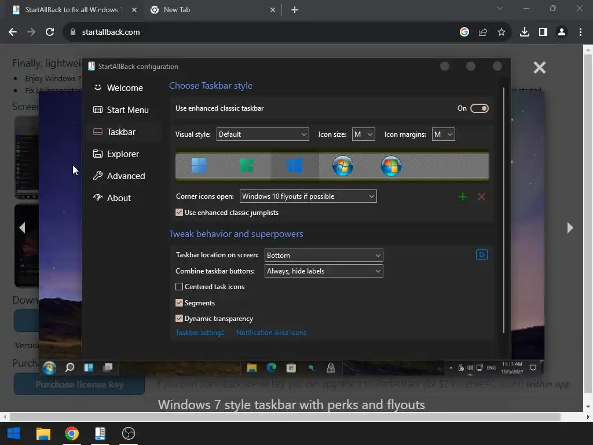Open Taskbar settings link
593x445 pixels.
coord(200,333)
